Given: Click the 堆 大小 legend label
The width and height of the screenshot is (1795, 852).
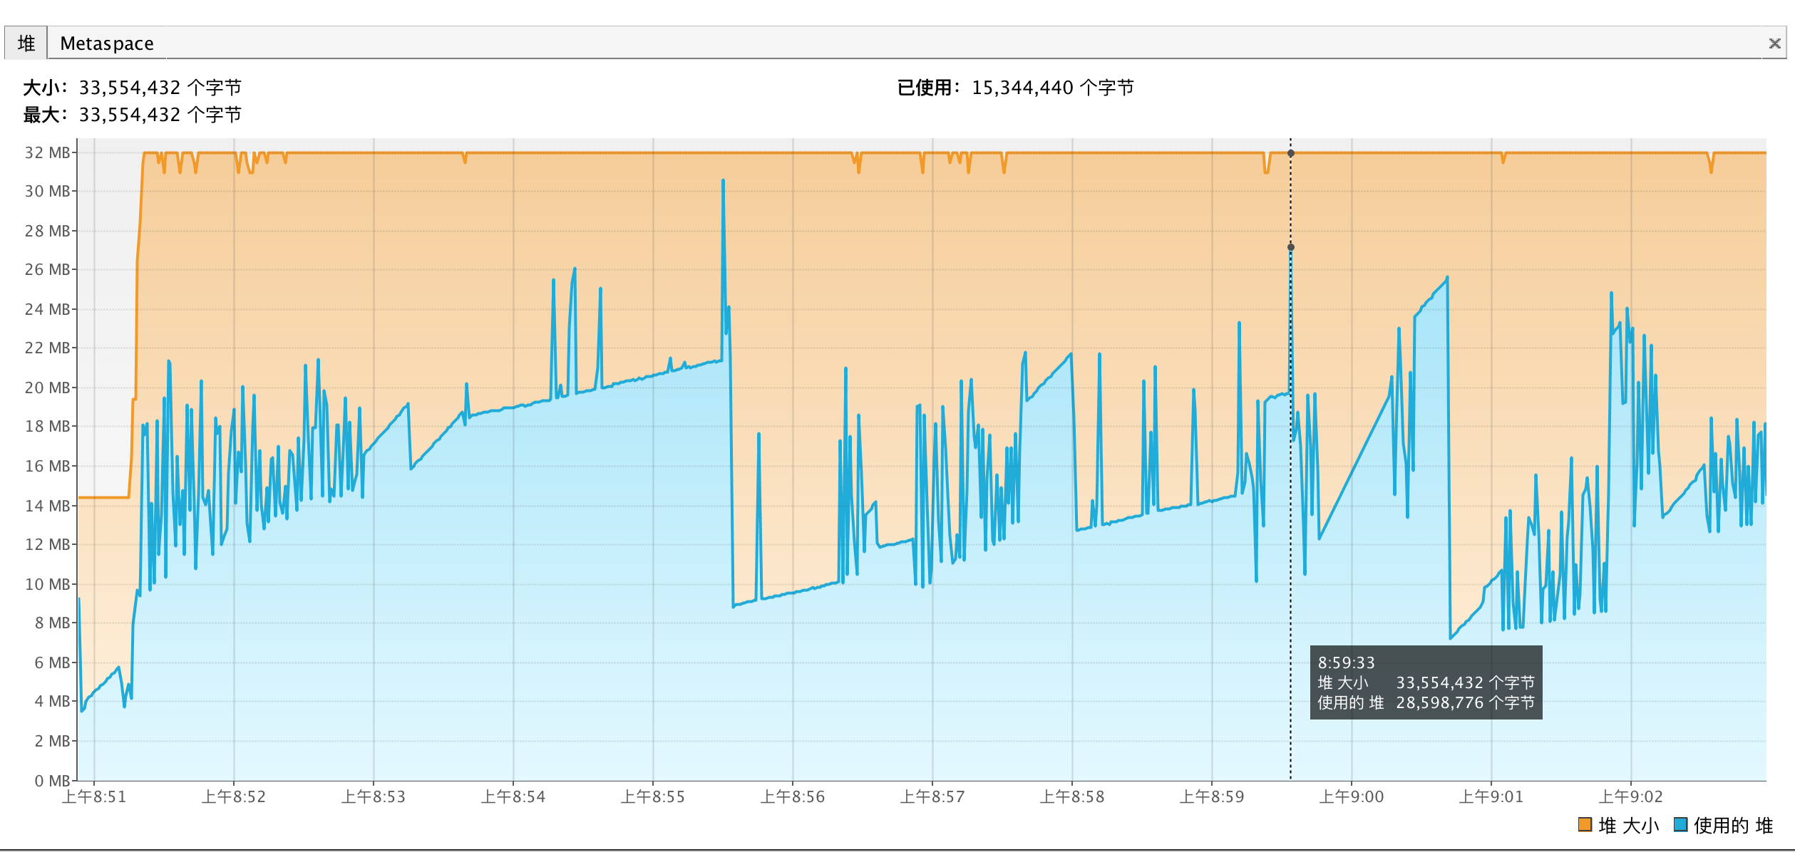Looking at the screenshot, I should tap(1629, 825).
